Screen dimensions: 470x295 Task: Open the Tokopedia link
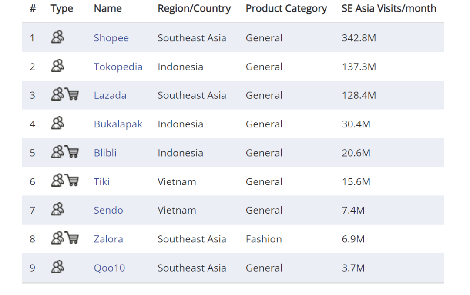118,67
